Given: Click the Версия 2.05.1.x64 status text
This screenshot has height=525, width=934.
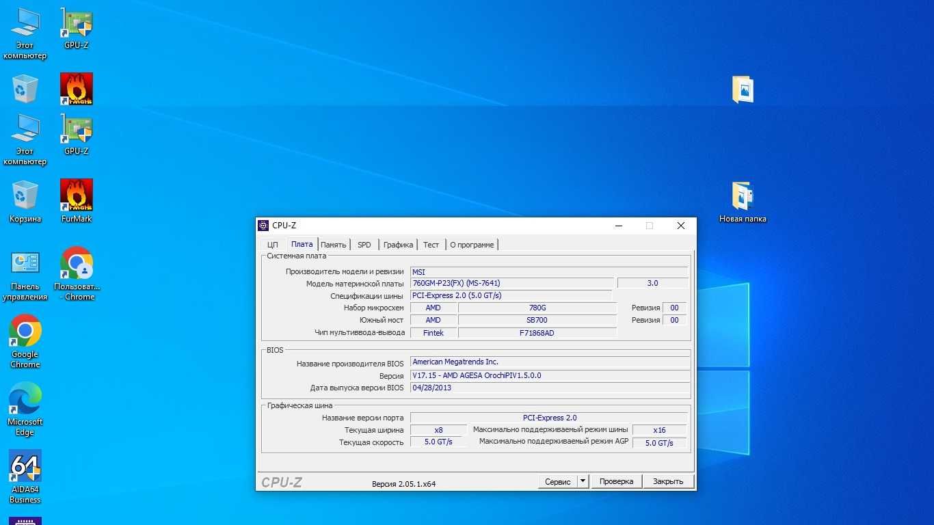Looking at the screenshot, I should tap(403, 483).
